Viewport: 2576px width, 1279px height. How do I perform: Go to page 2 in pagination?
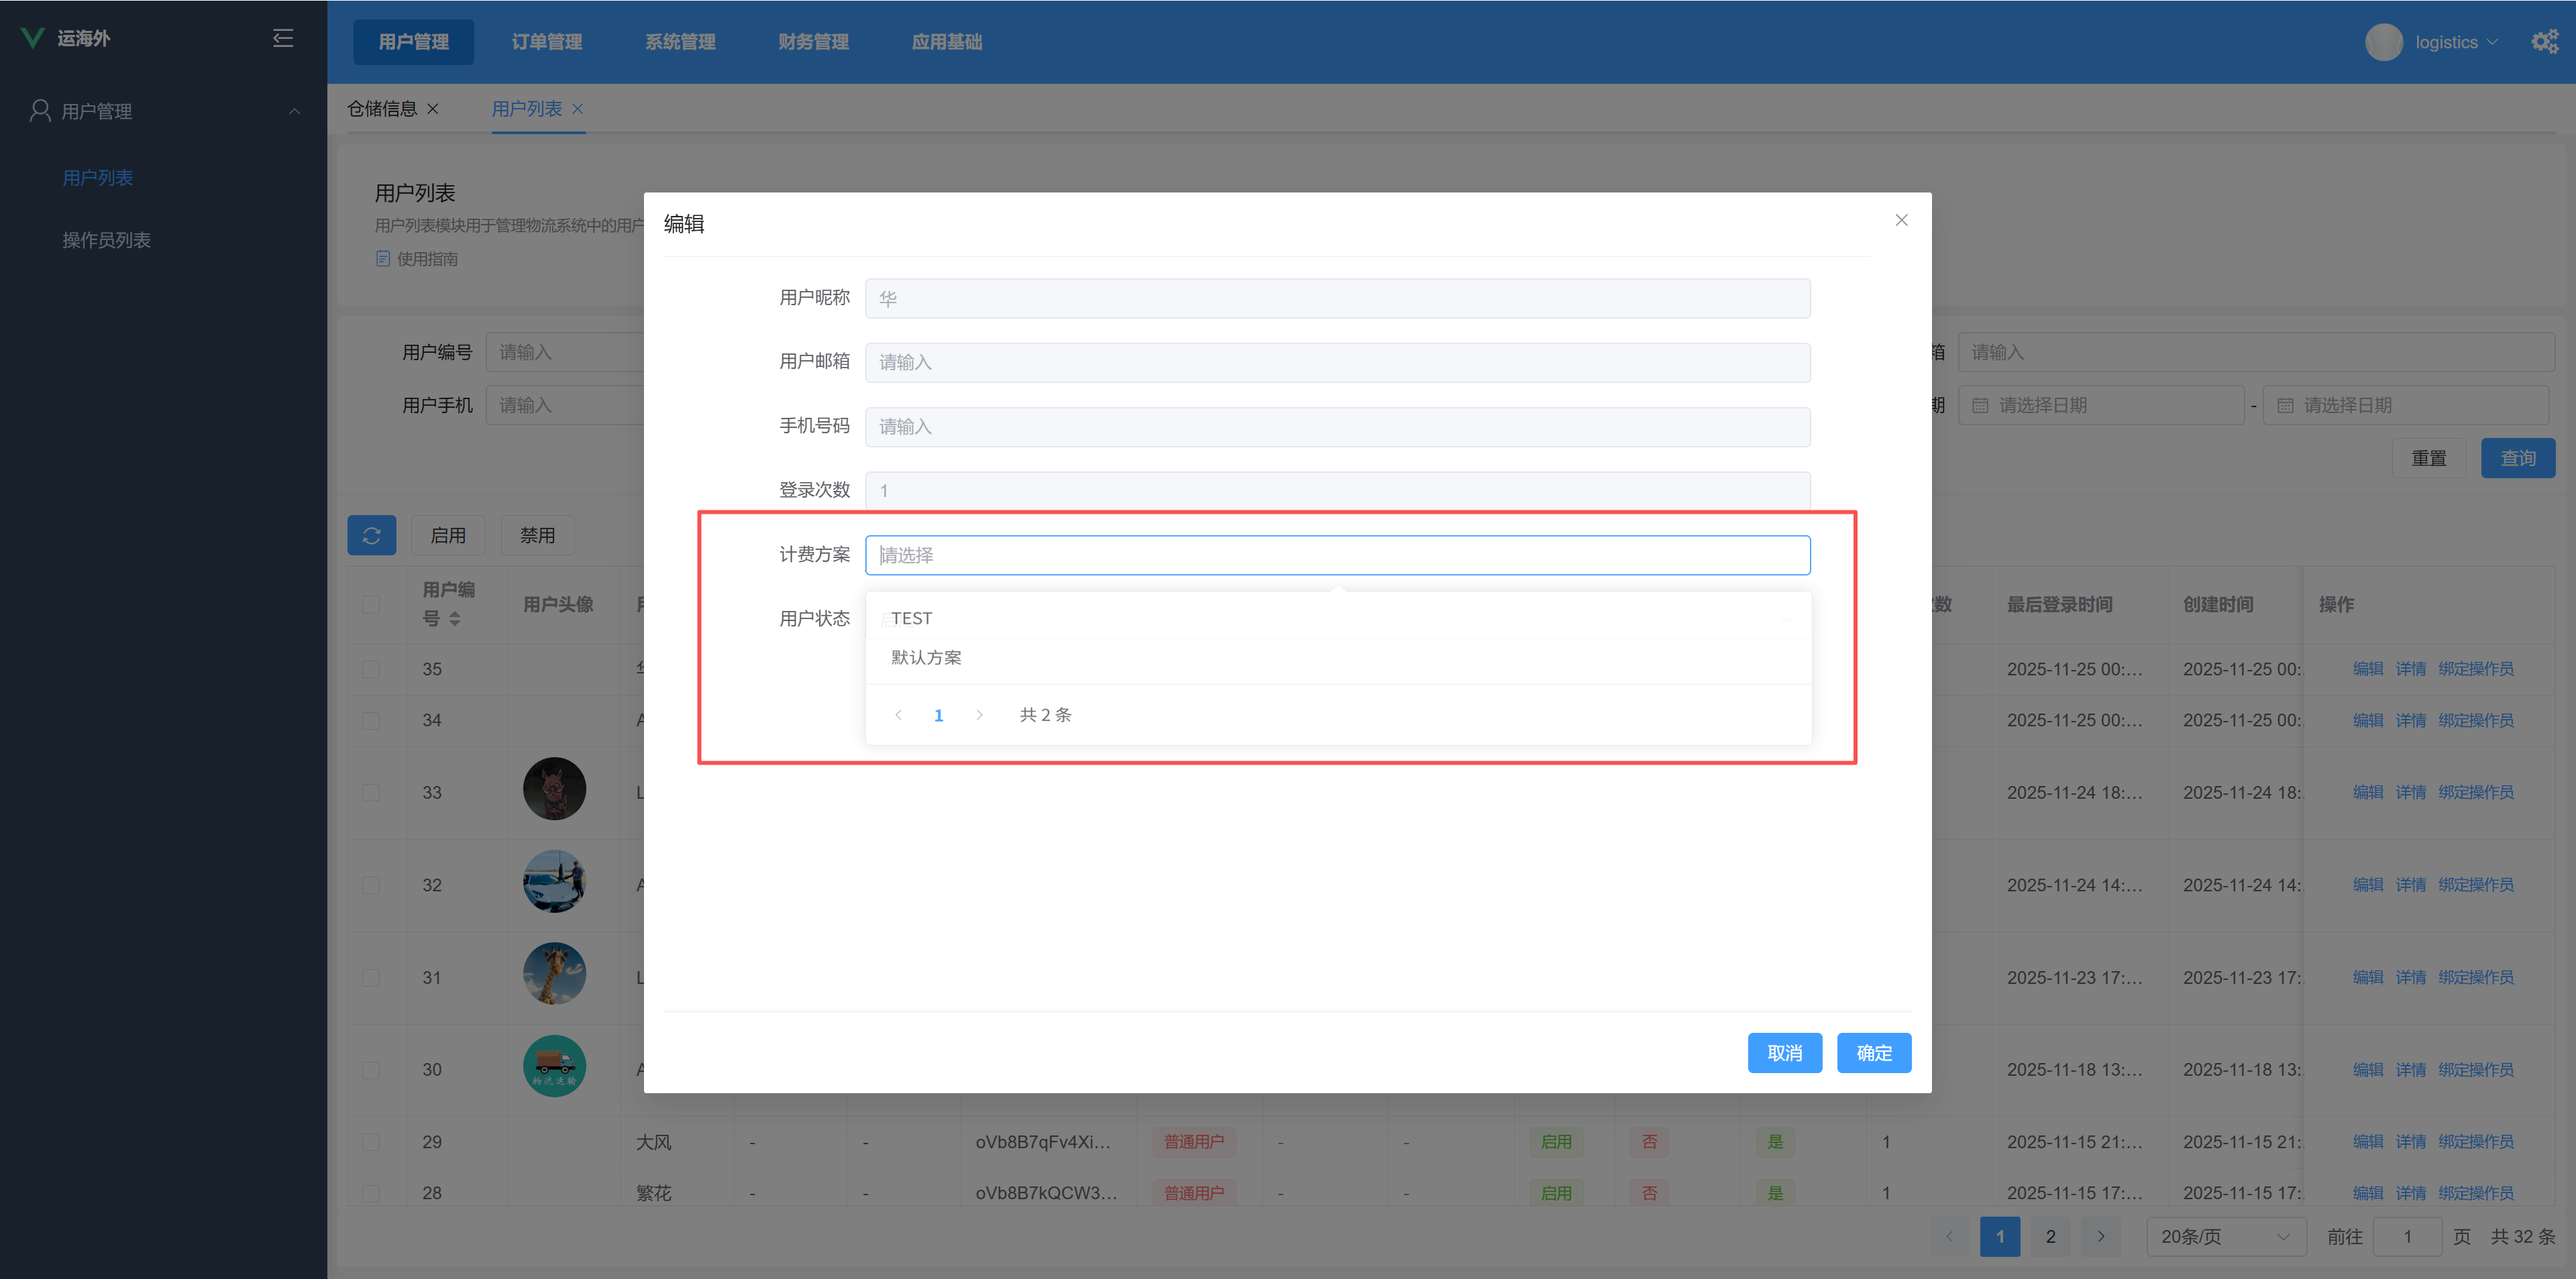[2050, 1237]
